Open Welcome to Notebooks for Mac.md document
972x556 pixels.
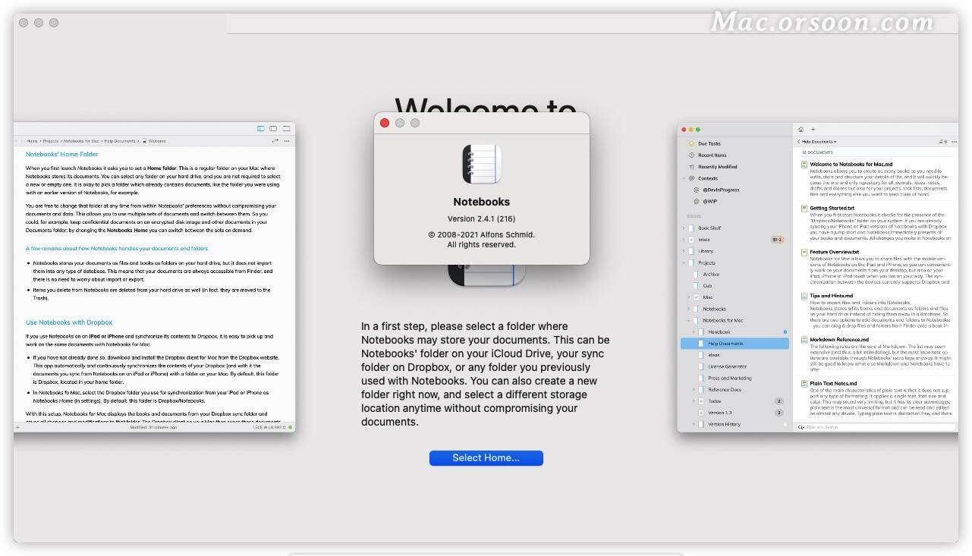[x=851, y=164]
